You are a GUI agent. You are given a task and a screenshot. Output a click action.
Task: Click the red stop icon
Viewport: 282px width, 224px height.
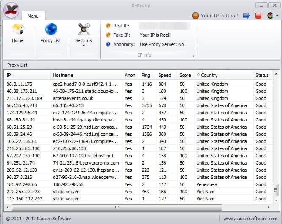click(x=258, y=16)
